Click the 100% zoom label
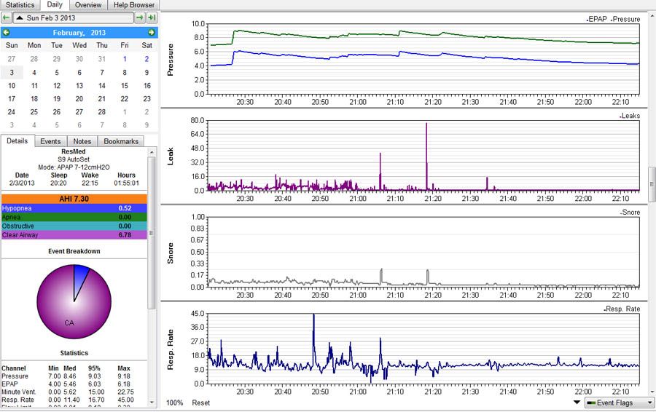Viewport: 656px width, 412px height. pos(174,403)
